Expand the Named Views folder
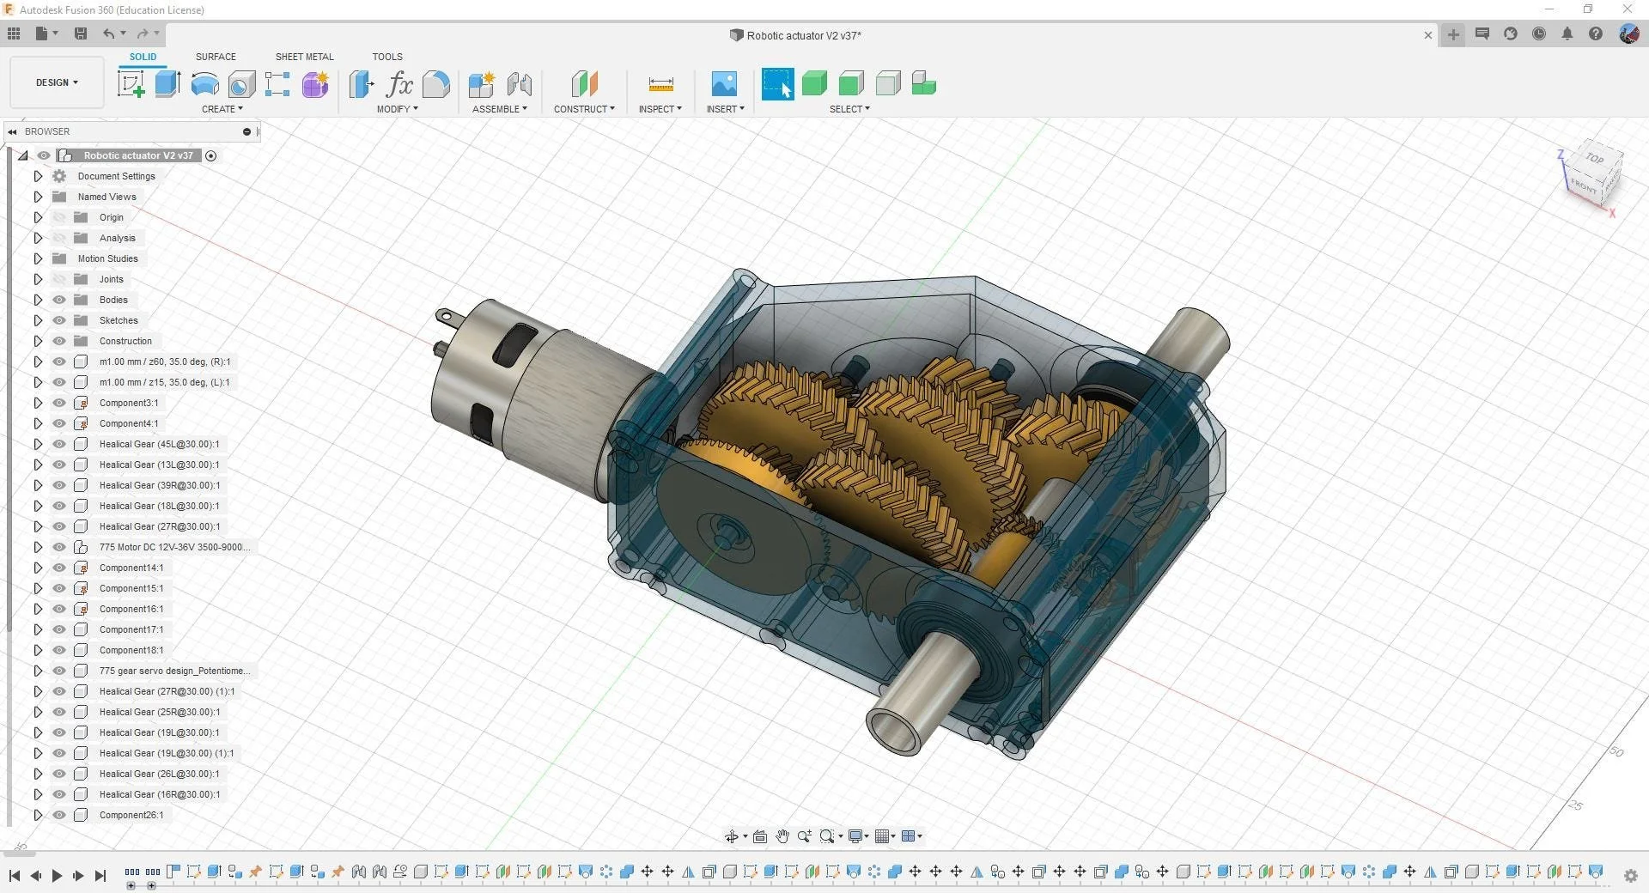Image resolution: width=1649 pixels, height=893 pixels. (38, 197)
